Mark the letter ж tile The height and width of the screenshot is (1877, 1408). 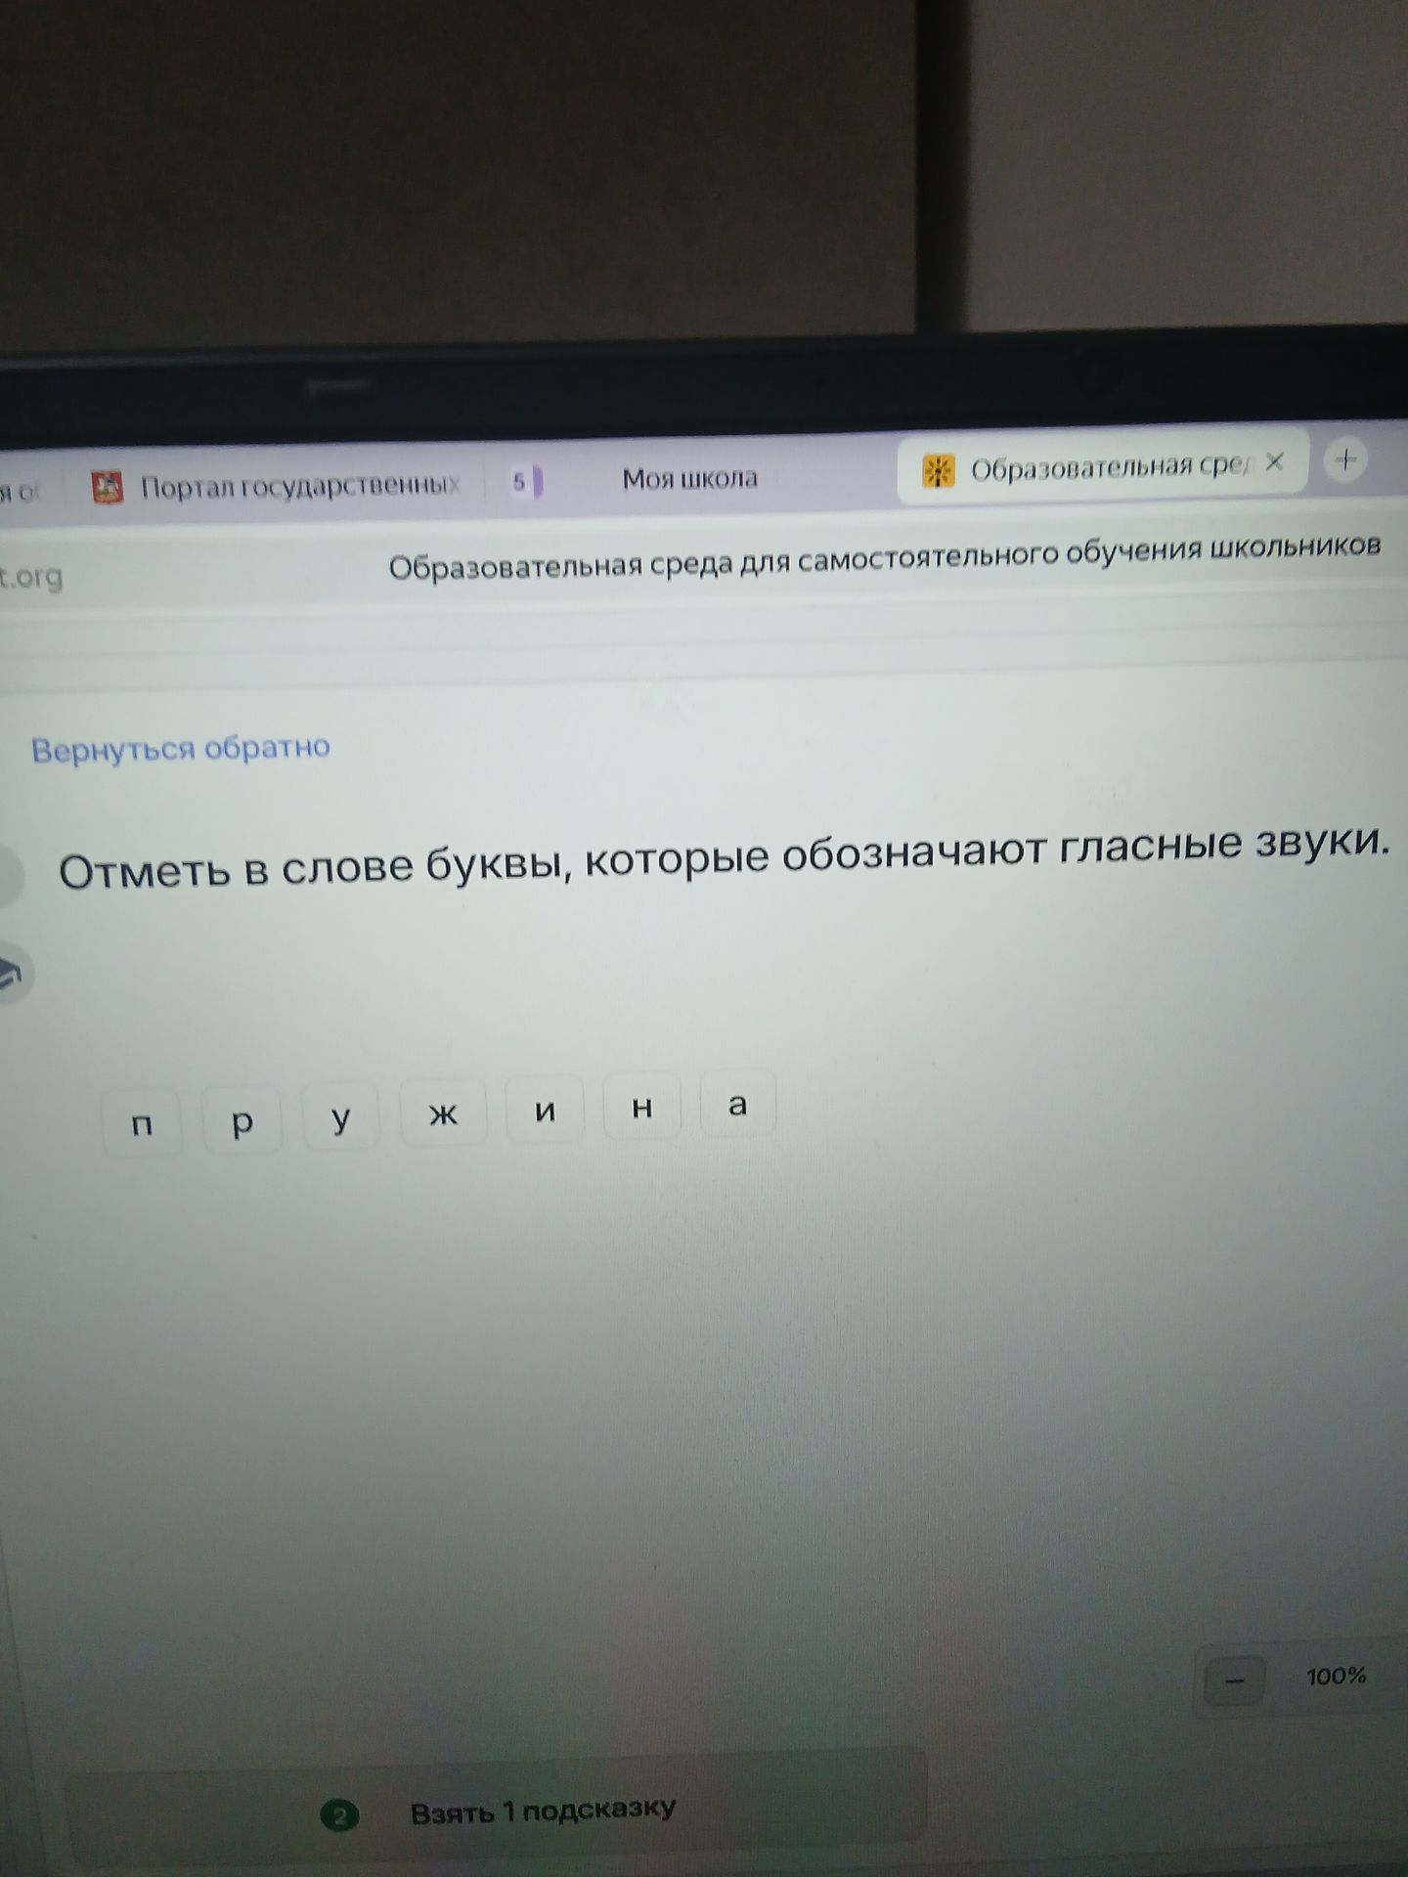click(x=443, y=1112)
